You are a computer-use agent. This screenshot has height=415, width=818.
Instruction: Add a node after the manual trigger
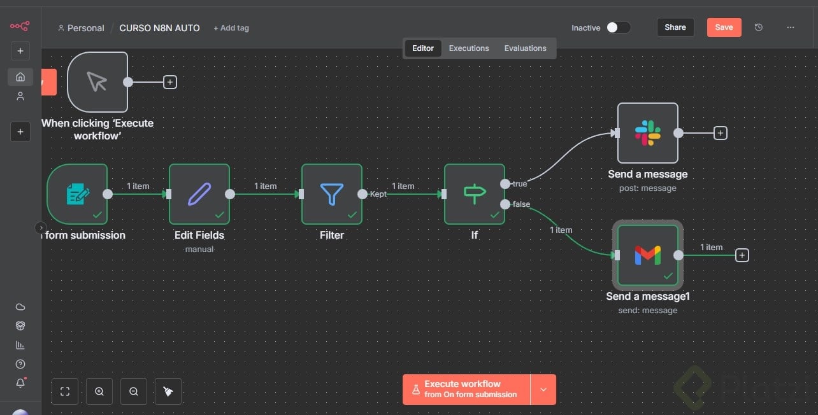click(x=170, y=82)
